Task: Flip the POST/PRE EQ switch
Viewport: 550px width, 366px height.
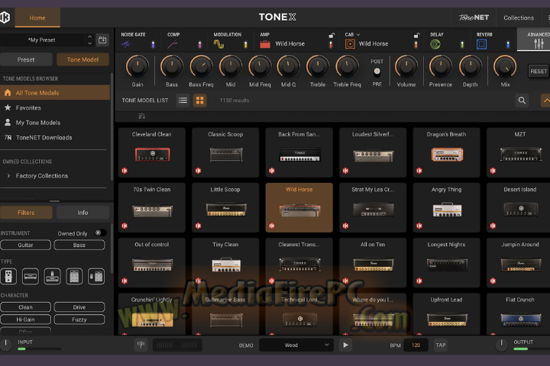Action: coord(377,72)
